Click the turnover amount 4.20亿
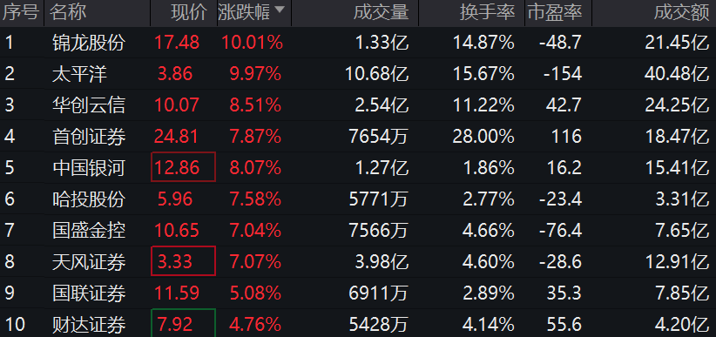The height and width of the screenshot is (337, 716). 682,325
